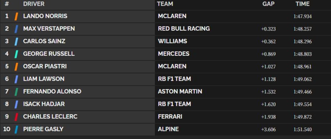Click the # position column header

pyautogui.click(x=7, y=4)
